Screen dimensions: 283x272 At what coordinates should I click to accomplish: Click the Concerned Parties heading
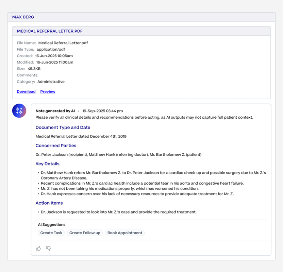[56, 146]
